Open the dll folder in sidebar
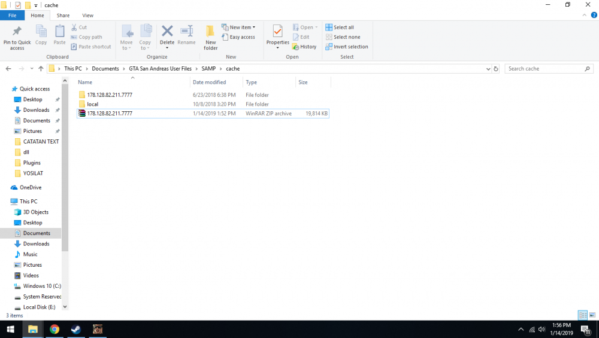The width and height of the screenshot is (599, 338). 22,152
